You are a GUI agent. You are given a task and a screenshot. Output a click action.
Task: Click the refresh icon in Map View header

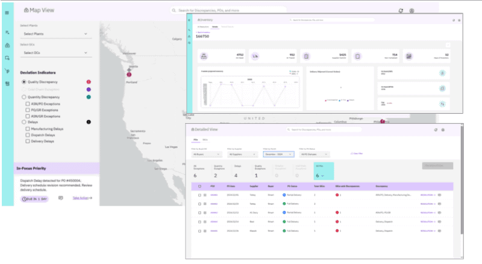pyautogui.click(x=401, y=11)
